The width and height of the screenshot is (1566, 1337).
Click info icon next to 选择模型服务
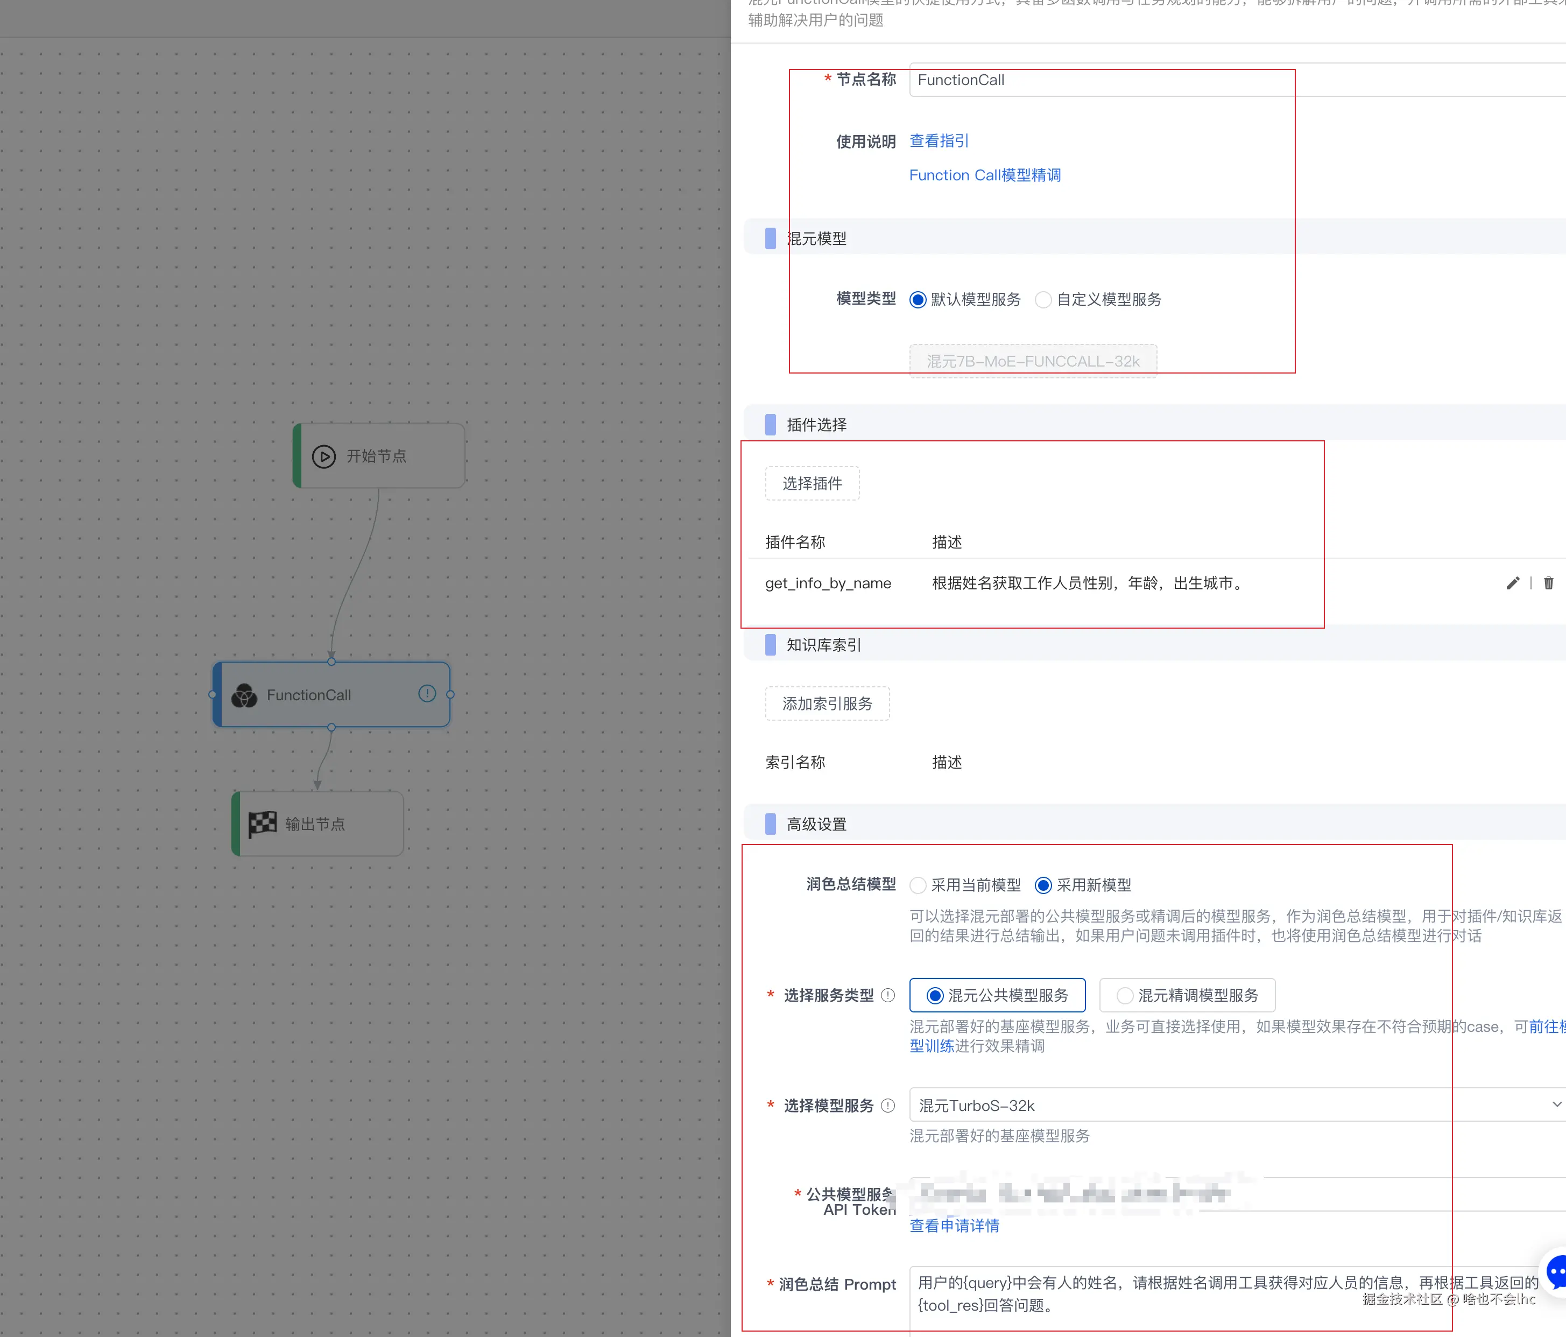[888, 1106]
